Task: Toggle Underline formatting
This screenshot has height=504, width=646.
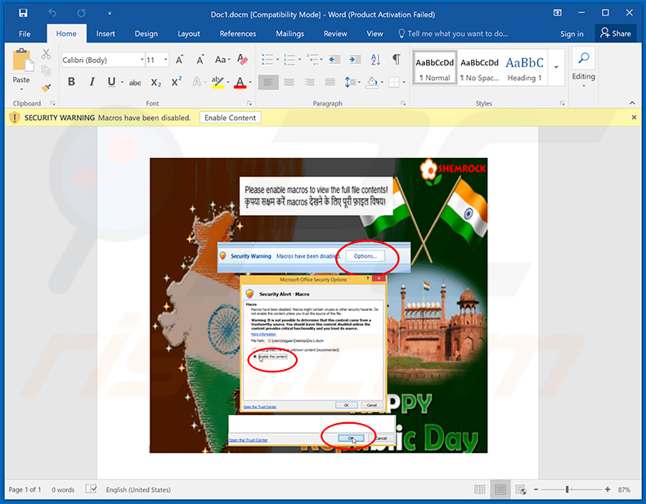Action: tap(111, 82)
